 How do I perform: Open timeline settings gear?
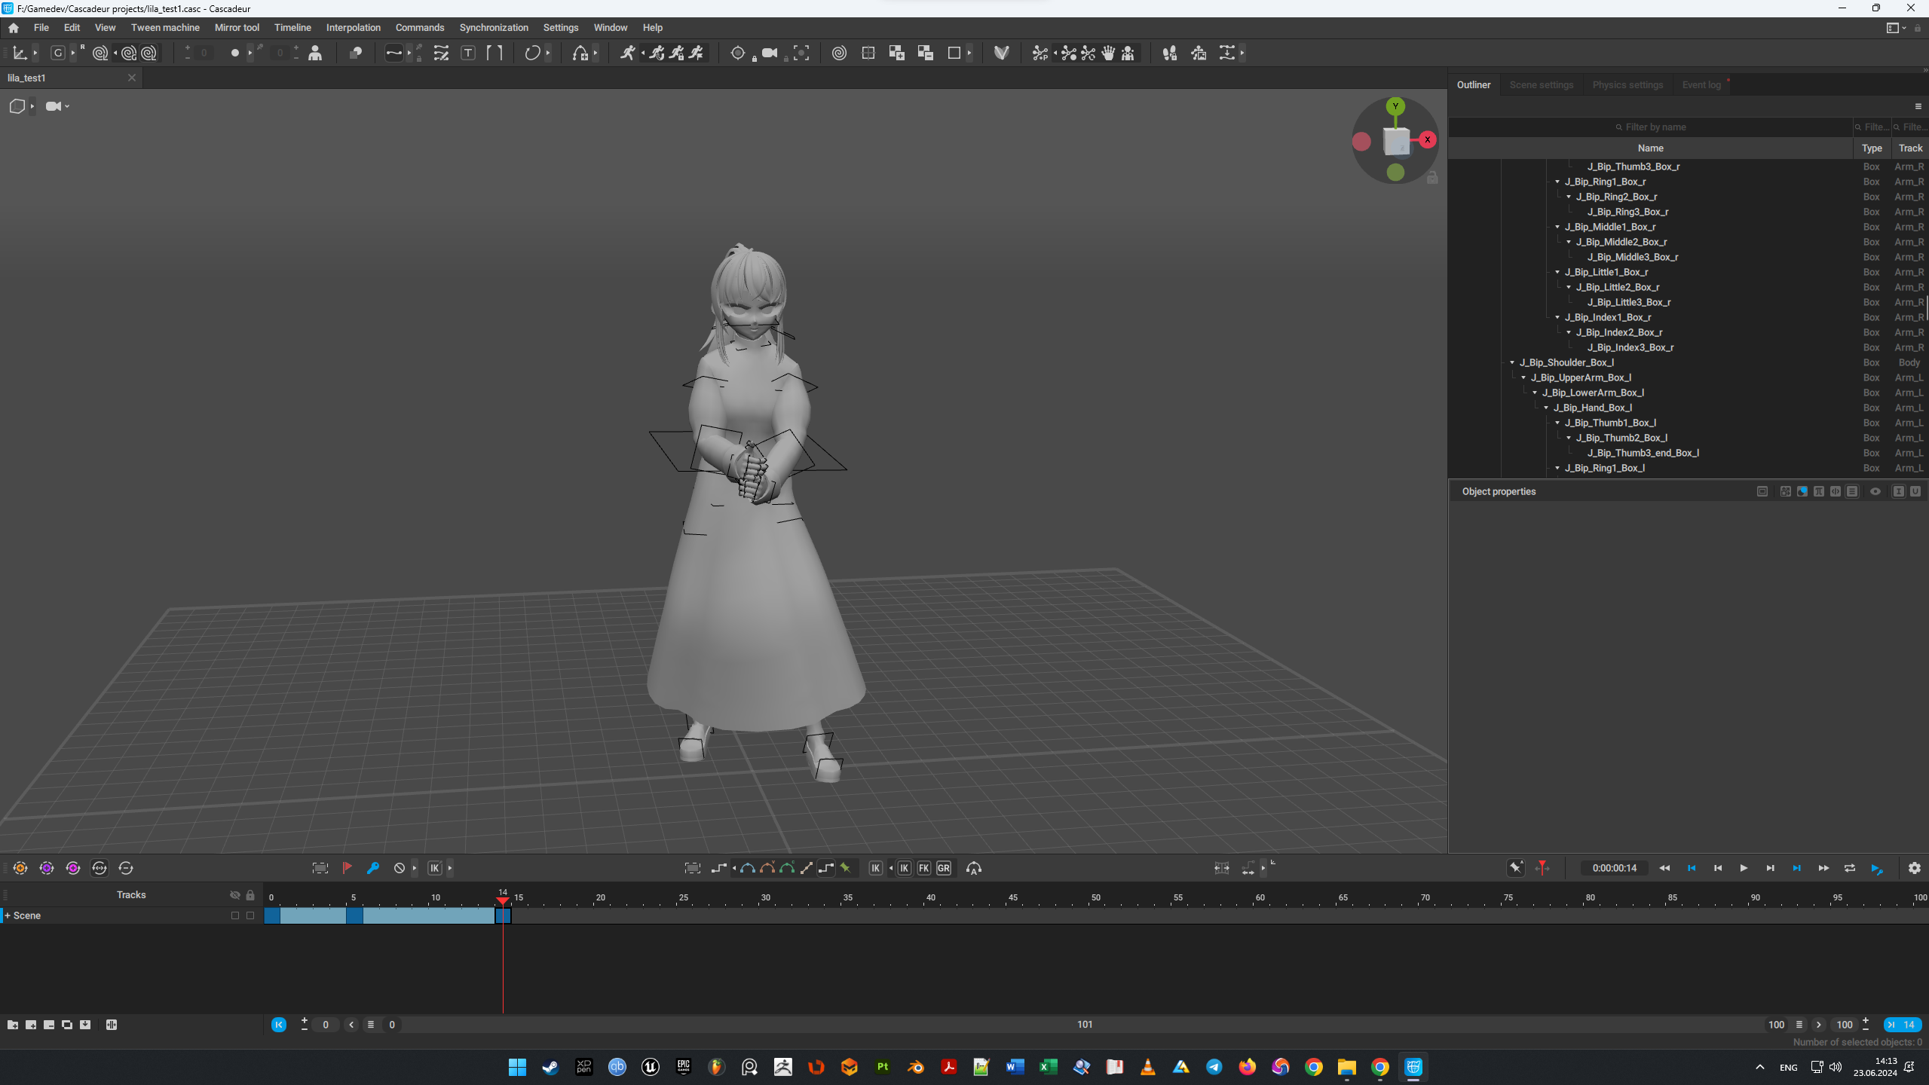[x=1914, y=868]
